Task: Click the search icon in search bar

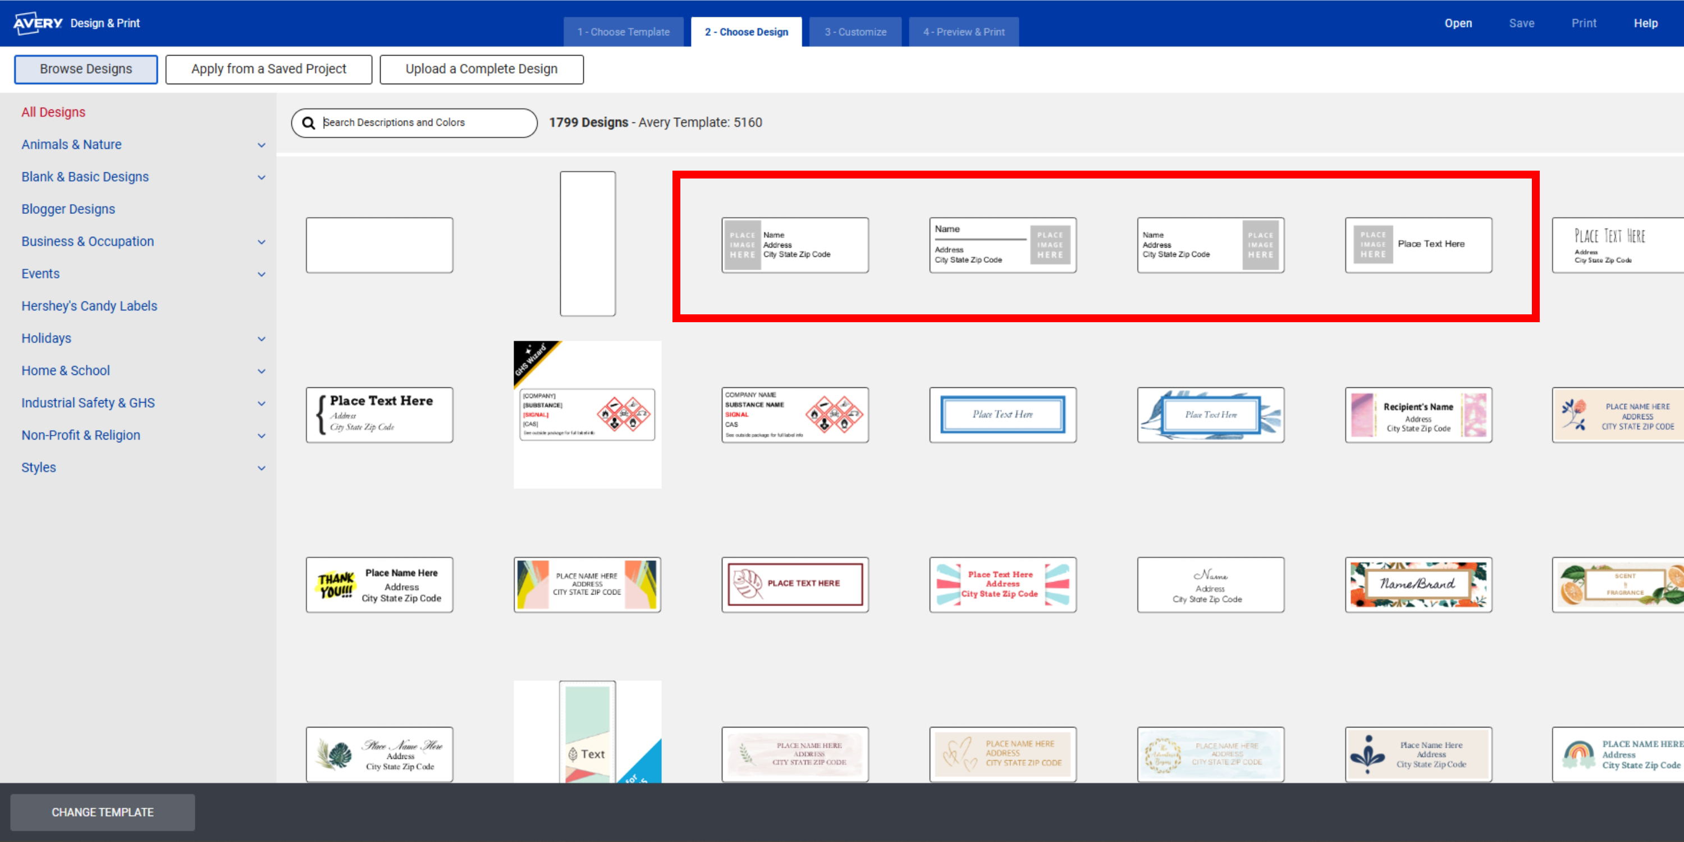Action: click(310, 122)
